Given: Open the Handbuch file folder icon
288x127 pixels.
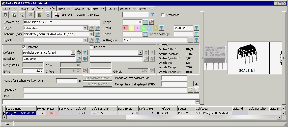Looking at the screenshot, I should [x=190, y=90].
